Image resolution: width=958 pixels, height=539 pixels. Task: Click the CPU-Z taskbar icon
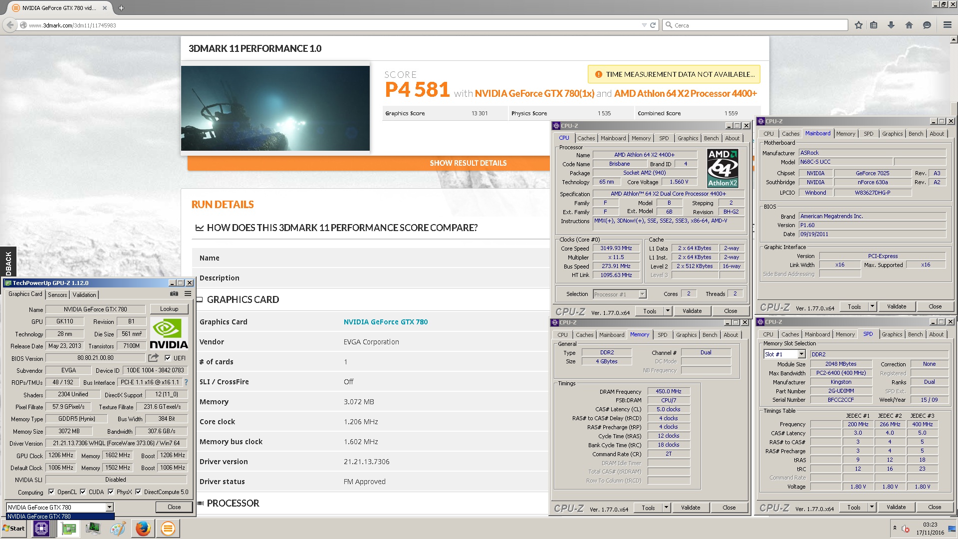41,529
